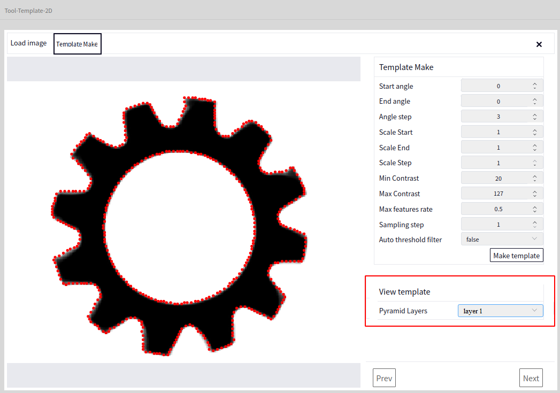The width and height of the screenshot is (560, 393).
Task: Decrease Start angle with down arrow
Action: pos(535,88)
